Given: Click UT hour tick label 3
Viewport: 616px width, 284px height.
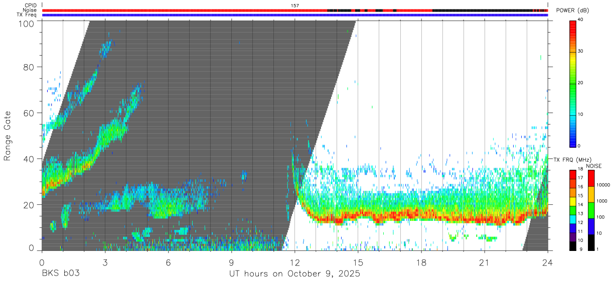Looking at the screenshot, I should (105, 262).
